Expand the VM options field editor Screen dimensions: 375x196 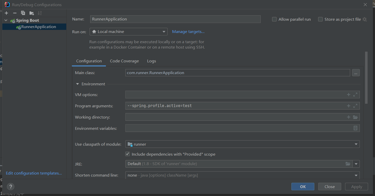[355, 95]
